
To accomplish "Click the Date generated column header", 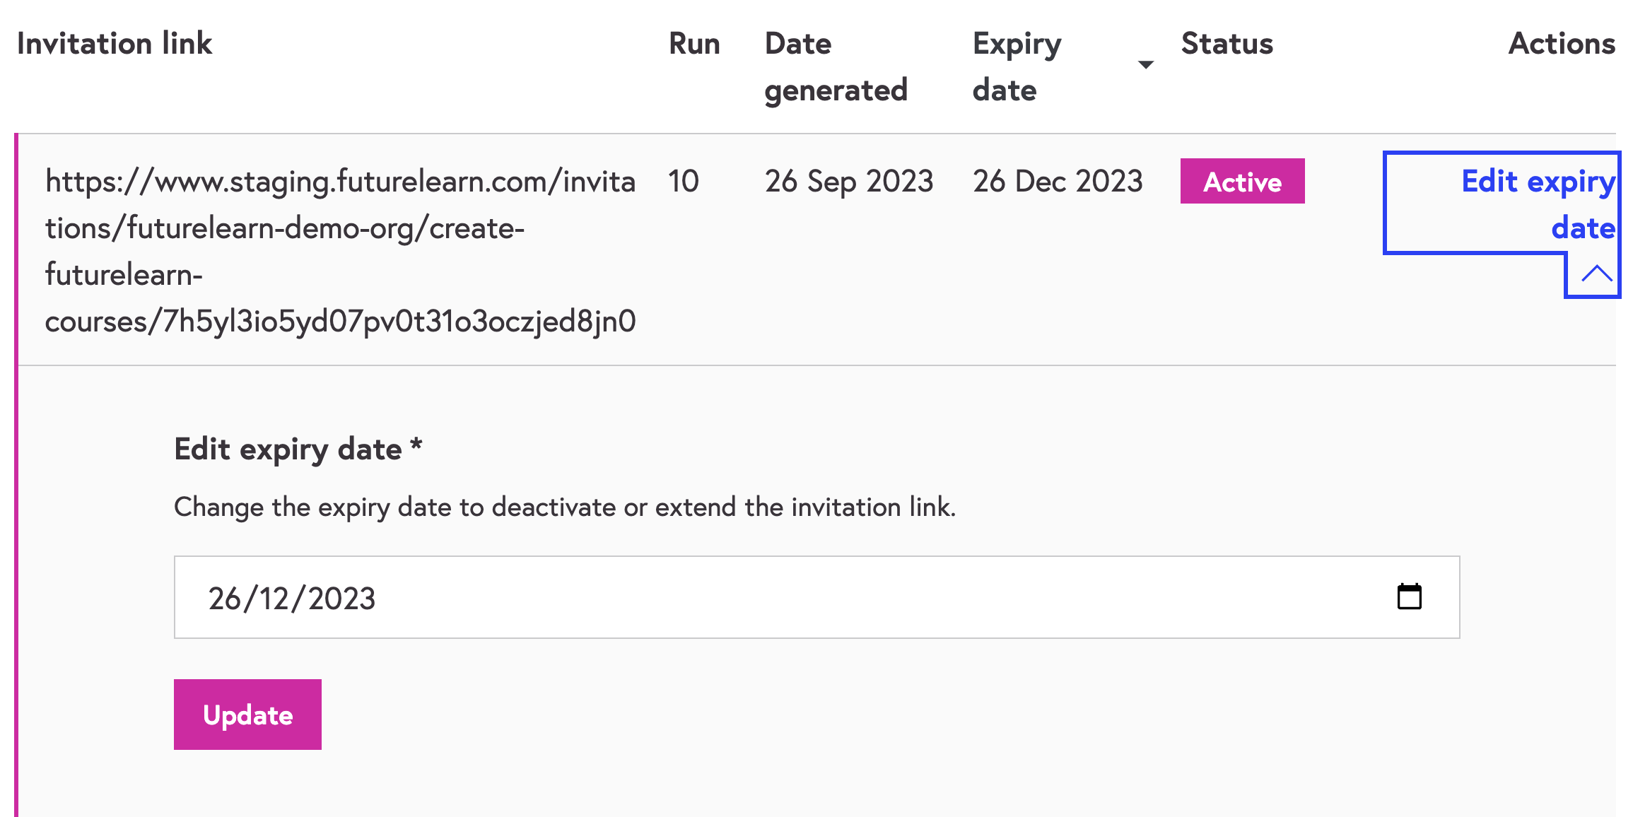I will pos(836,66).
